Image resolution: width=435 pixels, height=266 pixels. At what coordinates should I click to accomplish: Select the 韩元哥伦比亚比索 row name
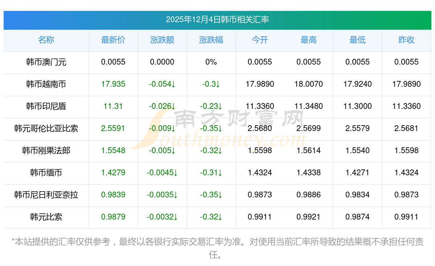click(x=46, y=128)
